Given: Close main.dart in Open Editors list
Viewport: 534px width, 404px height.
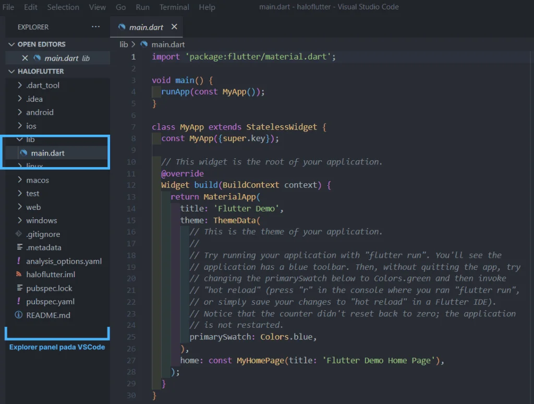Looking at the screenshot, I should pos(25,58).
